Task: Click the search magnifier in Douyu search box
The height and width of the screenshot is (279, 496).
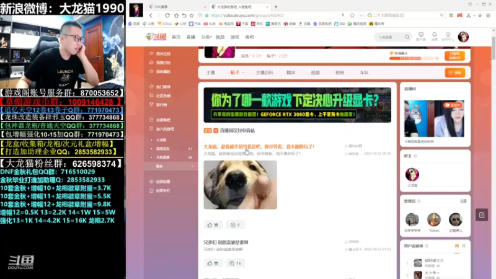Action: point(407,37)
